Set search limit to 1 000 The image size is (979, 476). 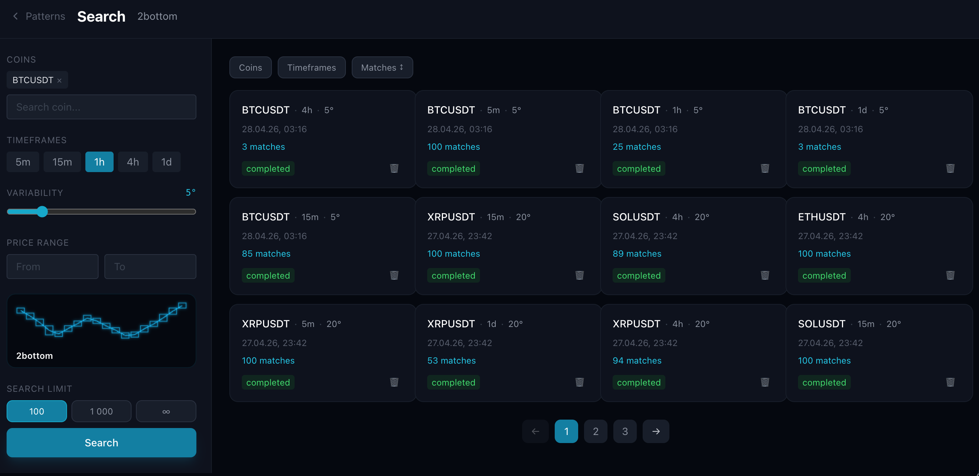[x=101, y=411]
